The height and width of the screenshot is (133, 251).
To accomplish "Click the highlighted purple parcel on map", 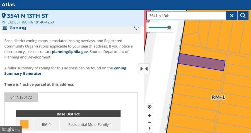I will 201,62.
